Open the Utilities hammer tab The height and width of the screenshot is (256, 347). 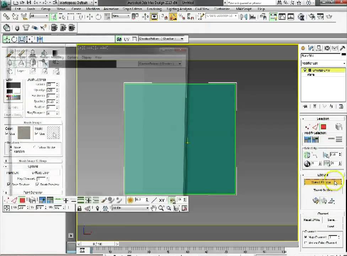[343, 48]
